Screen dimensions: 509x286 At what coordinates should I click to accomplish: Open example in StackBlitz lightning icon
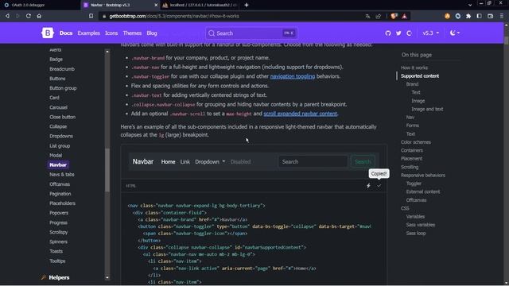point(368,186)
